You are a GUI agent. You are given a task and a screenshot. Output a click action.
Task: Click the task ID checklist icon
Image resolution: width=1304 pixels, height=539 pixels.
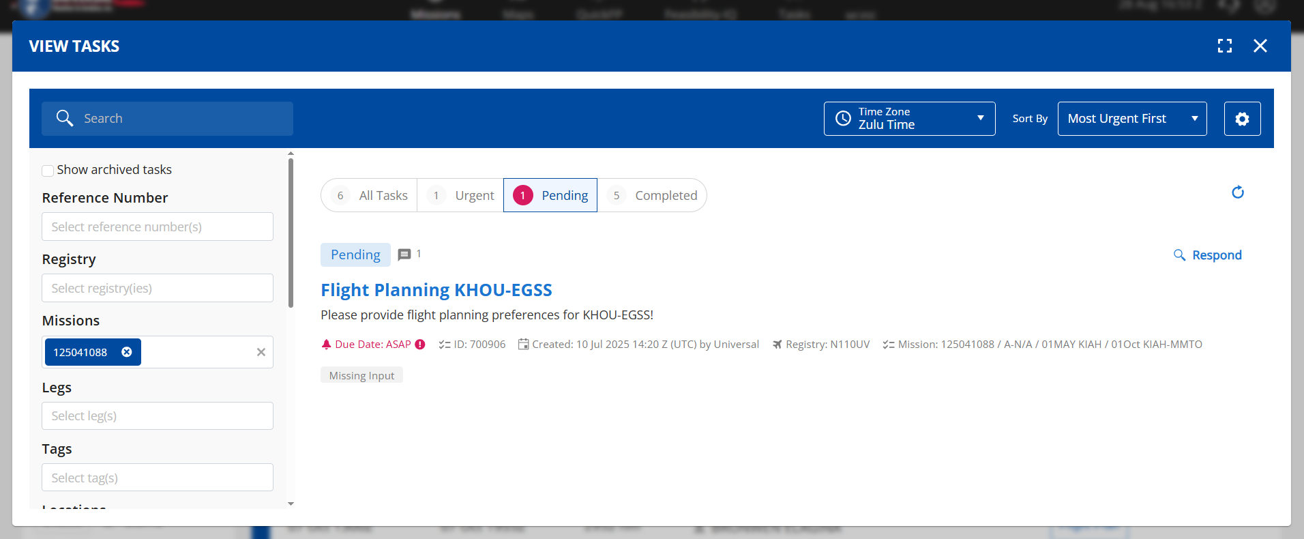click(445, 345)
